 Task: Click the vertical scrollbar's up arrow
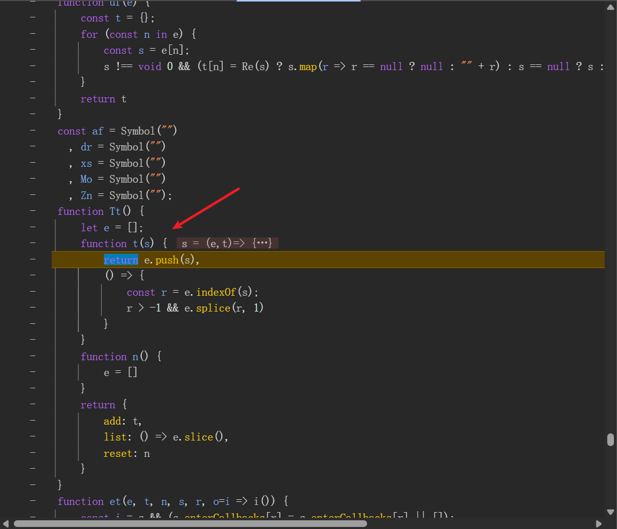point(610,8)
